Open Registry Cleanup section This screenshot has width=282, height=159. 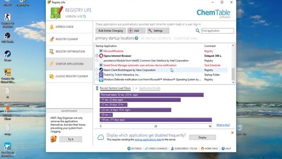[x=70, y=39]
